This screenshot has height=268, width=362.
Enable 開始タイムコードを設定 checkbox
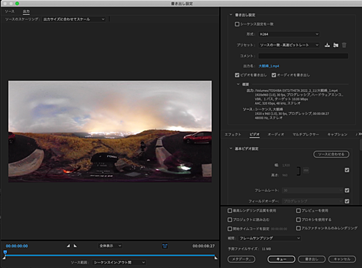(x=230, y=228)
